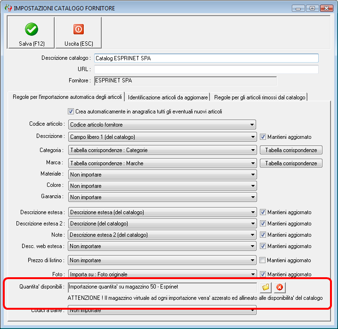Click the Descrizione catalogo text field
The width and height of the screenshot is (338, 329).
point(206,58)
